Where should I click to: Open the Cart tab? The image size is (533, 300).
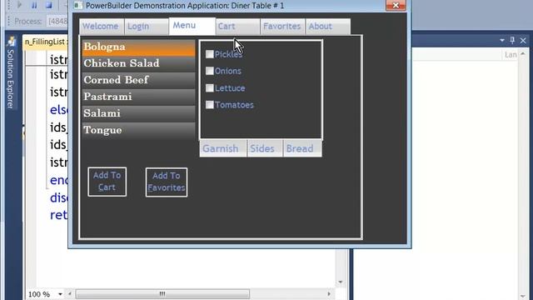(237, 27)
